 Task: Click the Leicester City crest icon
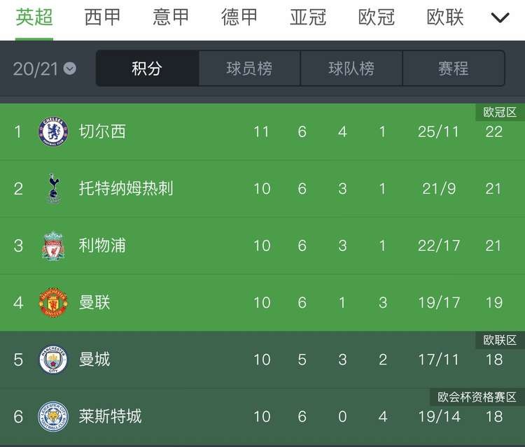[53, 417]
